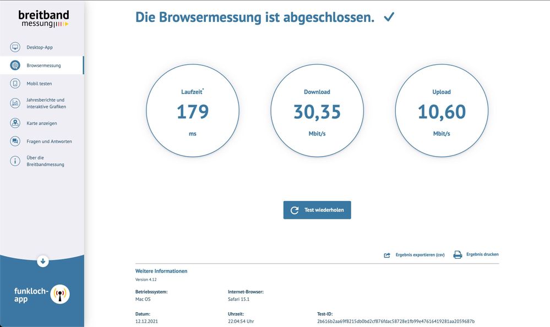The height and width of the screenshot is (327, 550).
Task: Open the Karte anzeigen navigation entry
Action: click(43, 123)
